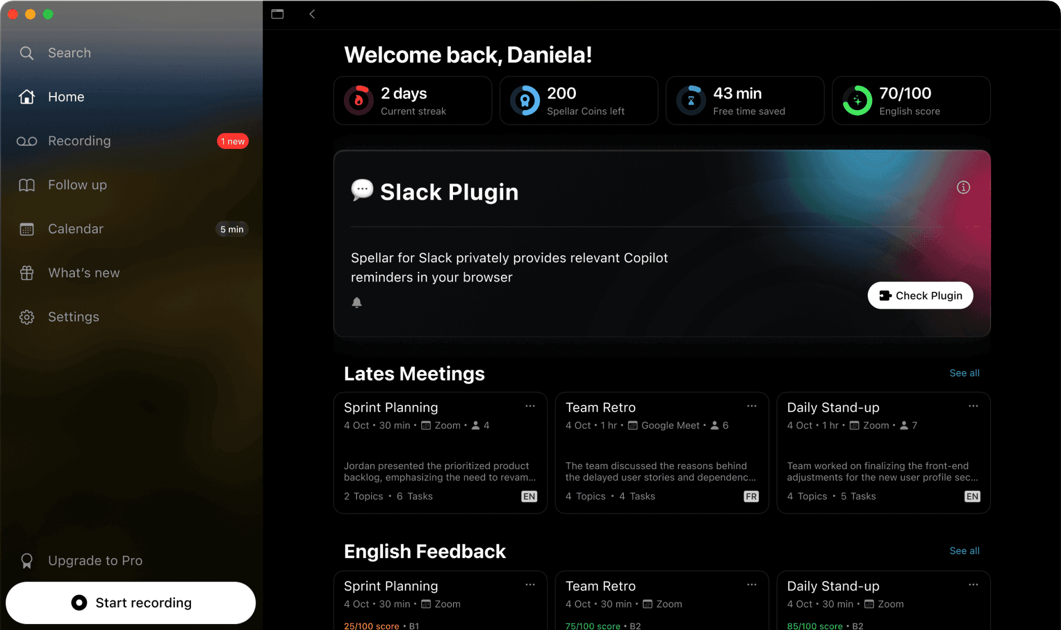
Task: Go to Calendar in the sidebar
Action: (x=75, y=229)
